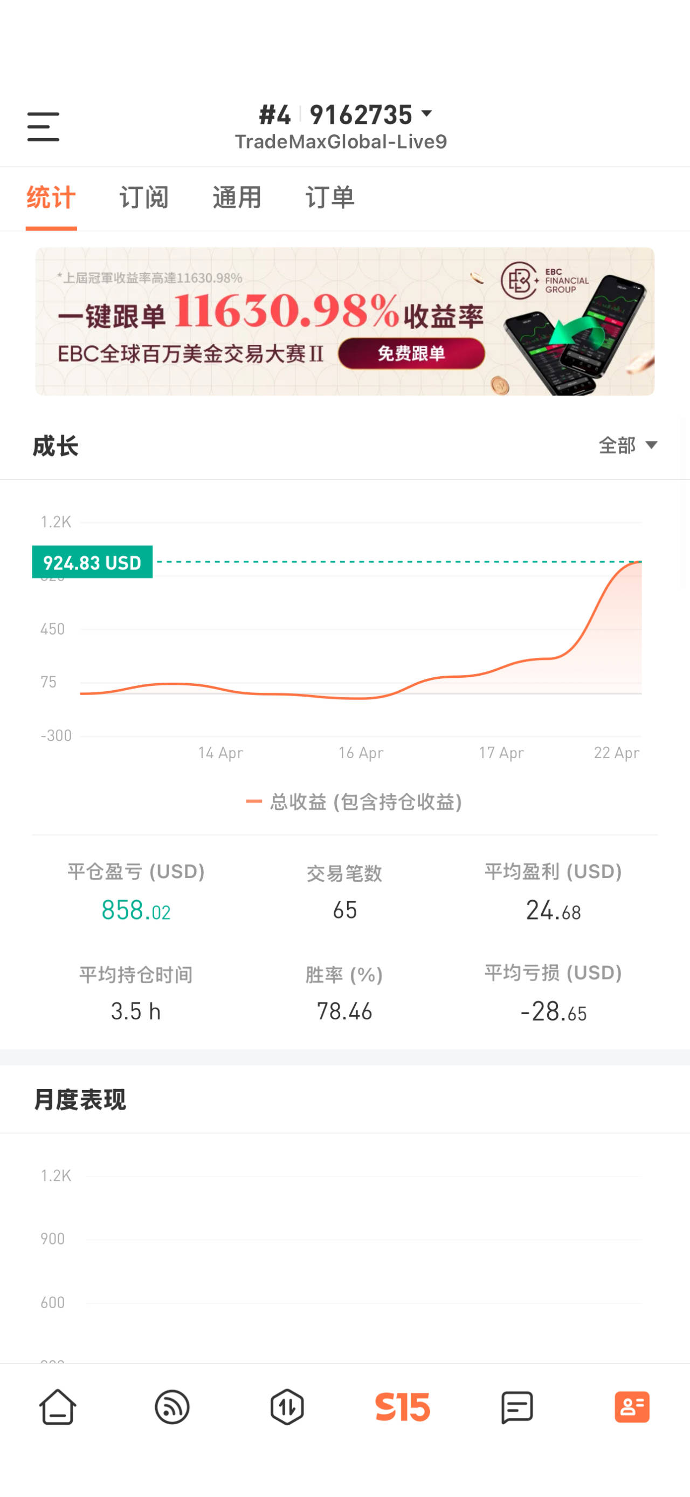This screenshot has width=690, height=1497.
Task: Open the S15 contest icon
Action: [402, 1407]
